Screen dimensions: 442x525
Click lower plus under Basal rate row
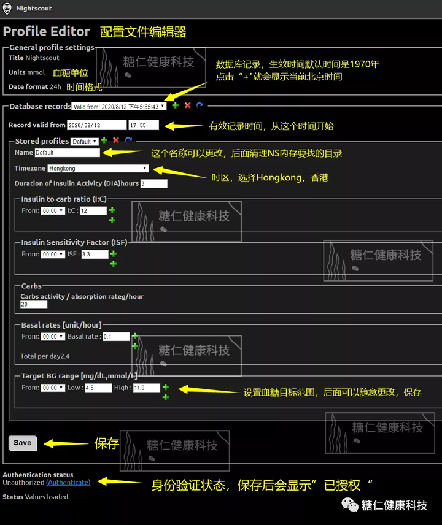(x=135, y=346)
